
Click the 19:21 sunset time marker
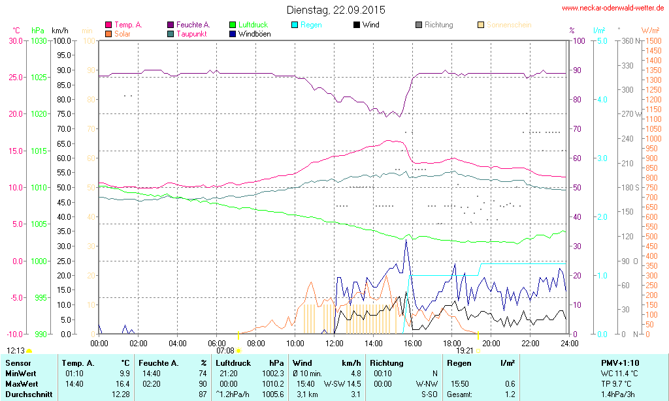tap(465, 351)
